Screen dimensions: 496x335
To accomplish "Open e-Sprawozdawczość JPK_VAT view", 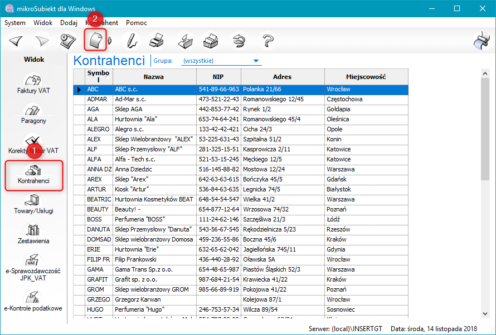I will click(33, 267).
